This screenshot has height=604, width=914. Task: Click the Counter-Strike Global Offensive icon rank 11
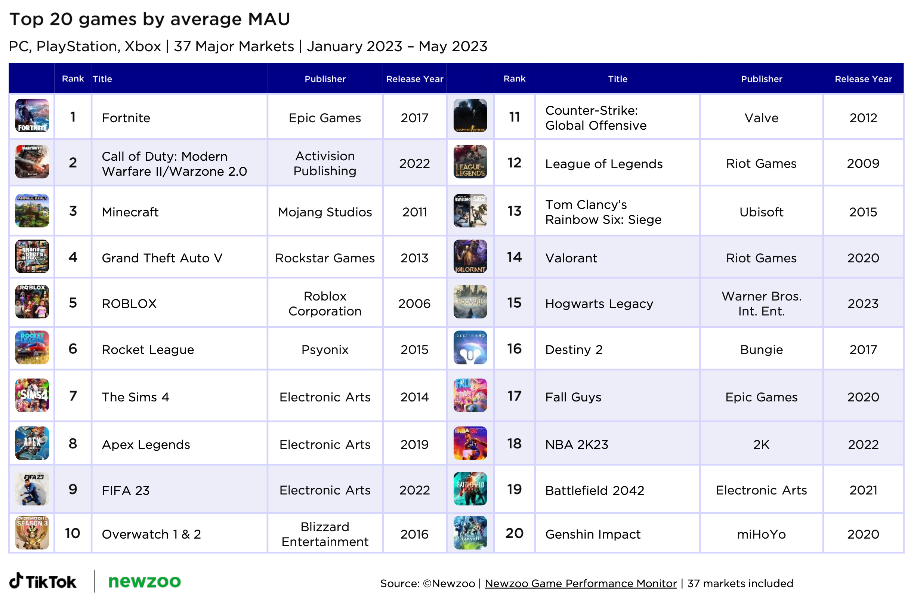coord(468,118)
